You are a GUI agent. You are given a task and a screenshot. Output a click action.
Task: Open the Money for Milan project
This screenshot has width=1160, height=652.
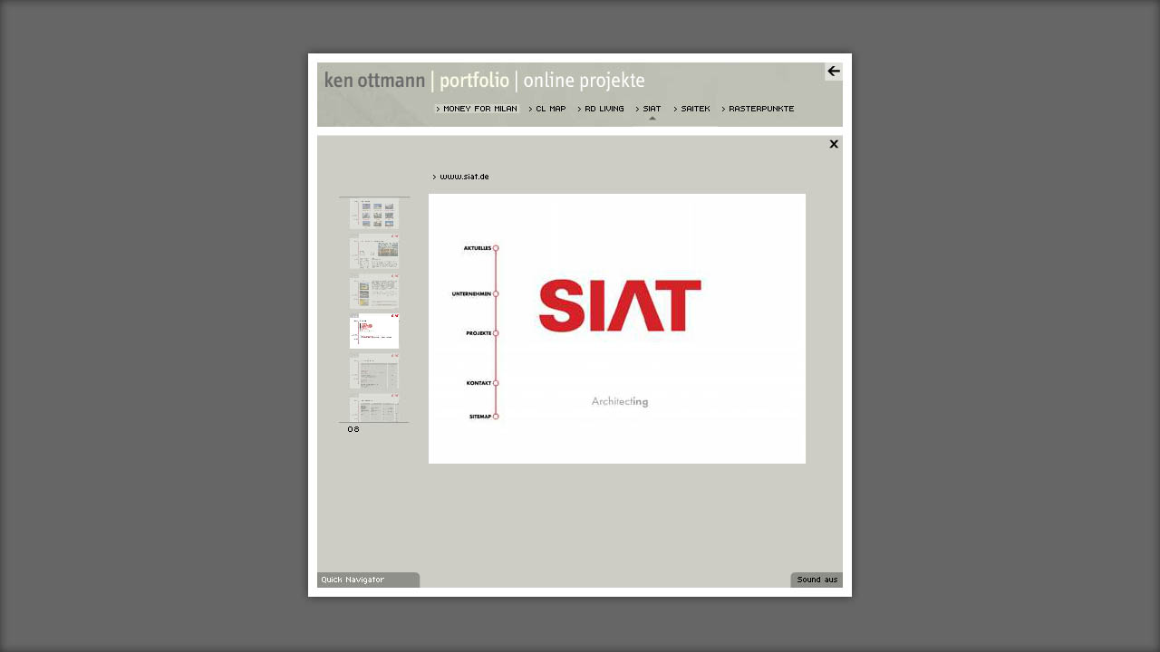coord(477,109)
